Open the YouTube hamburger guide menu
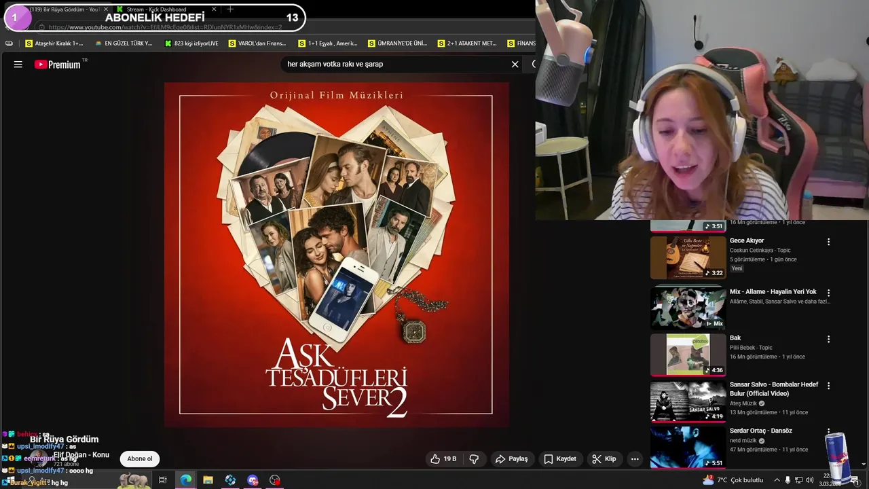Screen dimensions: 869x489 [x=18, y=65]
